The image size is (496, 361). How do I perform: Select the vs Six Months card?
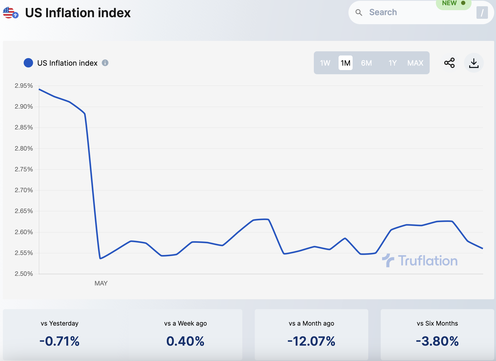pyautogui.click(x=437, y=334)
